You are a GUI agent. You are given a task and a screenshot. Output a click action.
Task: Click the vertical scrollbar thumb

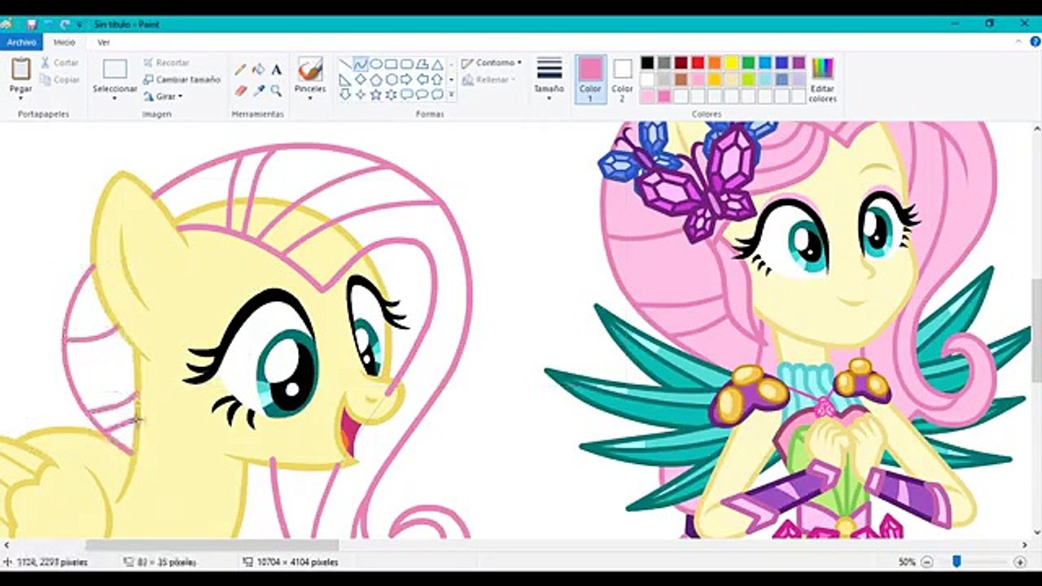pos(1037,330)
